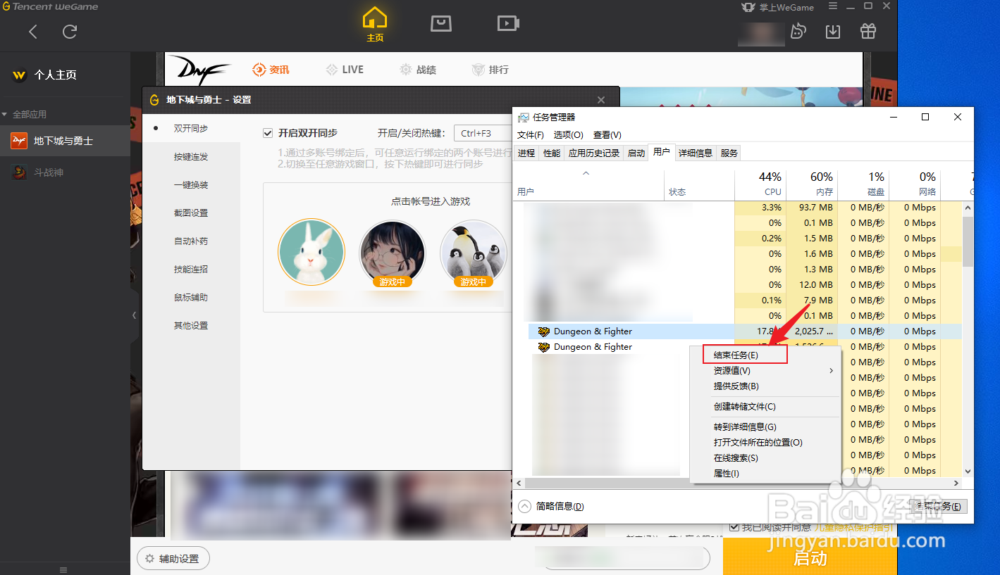Click the DNF logo
This screenshot has height=575, width=1000.
click(x=199, y=70)
